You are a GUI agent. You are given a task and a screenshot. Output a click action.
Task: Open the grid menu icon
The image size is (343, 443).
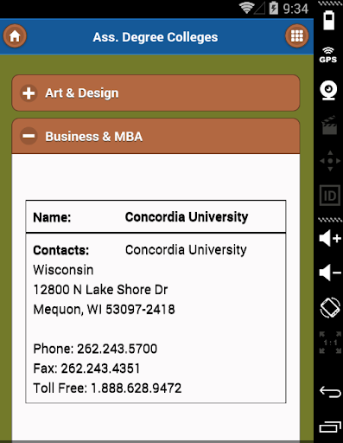(x=297, y=36)
